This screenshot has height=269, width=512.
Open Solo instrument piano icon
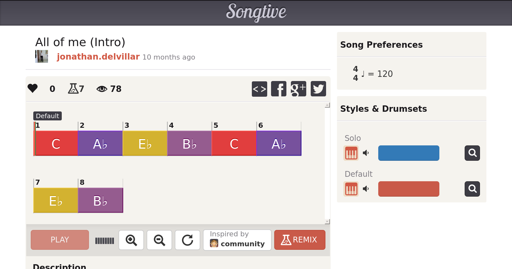351,153
